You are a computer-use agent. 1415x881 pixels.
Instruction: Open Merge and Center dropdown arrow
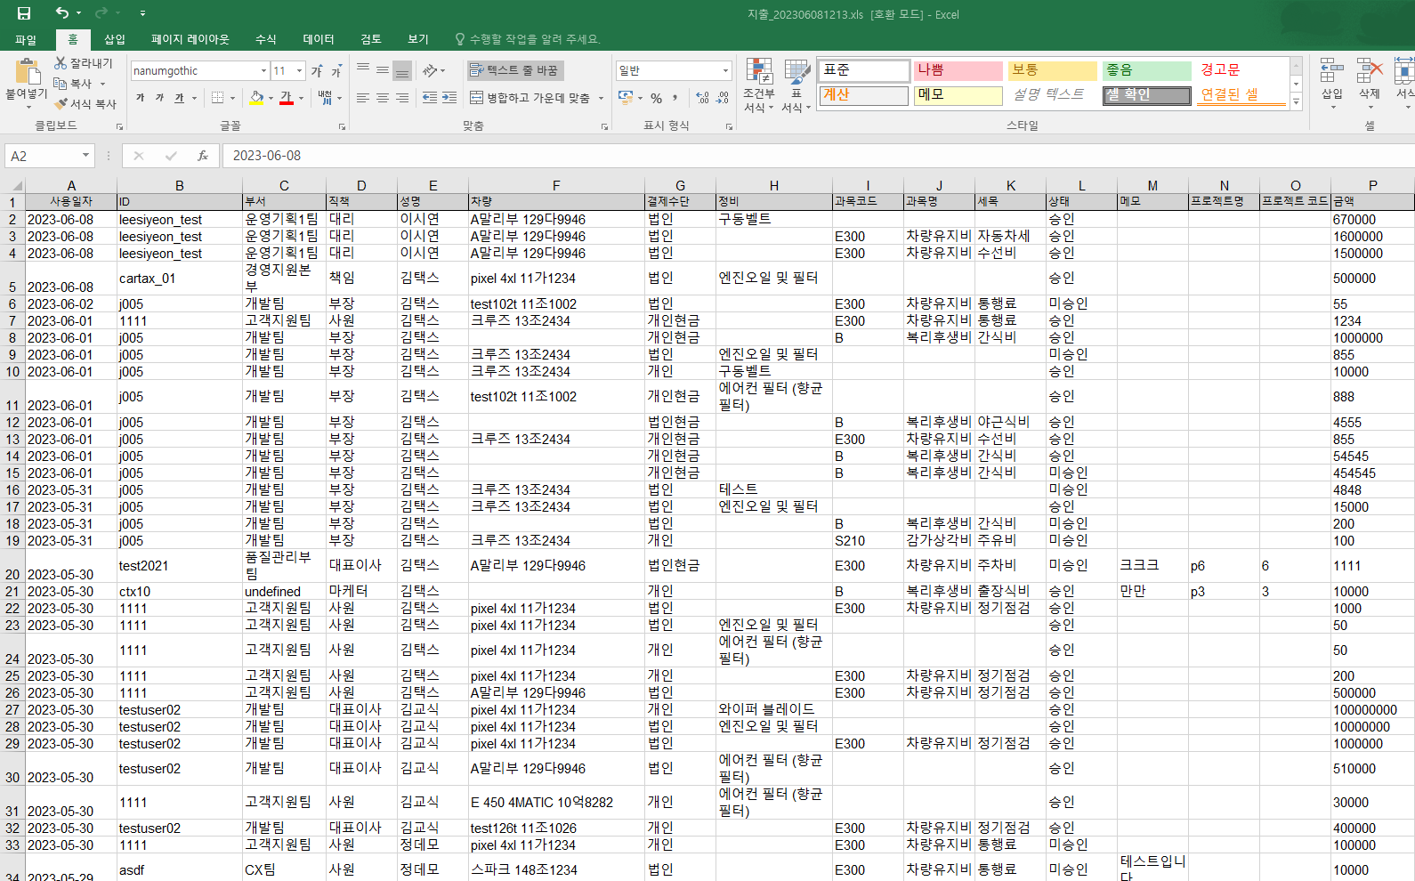click(x=601, y=98)
